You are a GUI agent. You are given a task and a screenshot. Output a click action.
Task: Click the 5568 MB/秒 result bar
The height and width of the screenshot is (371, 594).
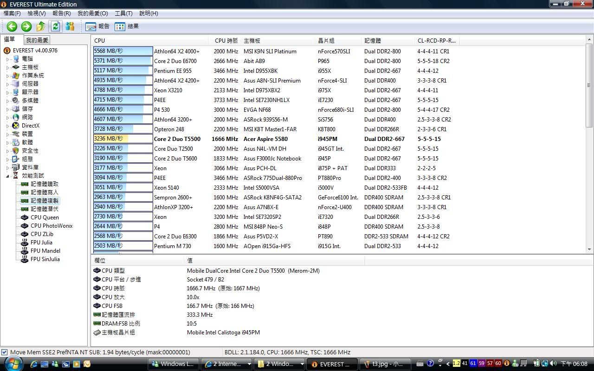tap(123, 51)
